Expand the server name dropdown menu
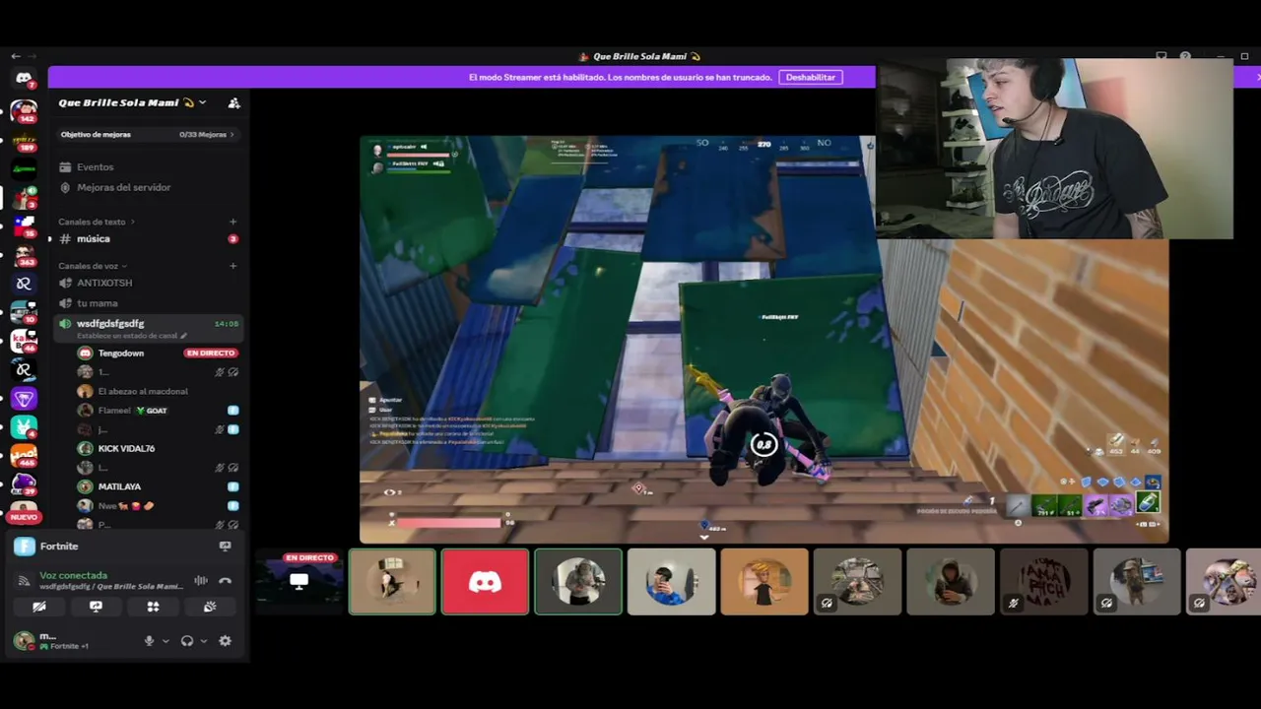Image resolution: width=1261 pixels, height=709 pixels. click(202, 102)
